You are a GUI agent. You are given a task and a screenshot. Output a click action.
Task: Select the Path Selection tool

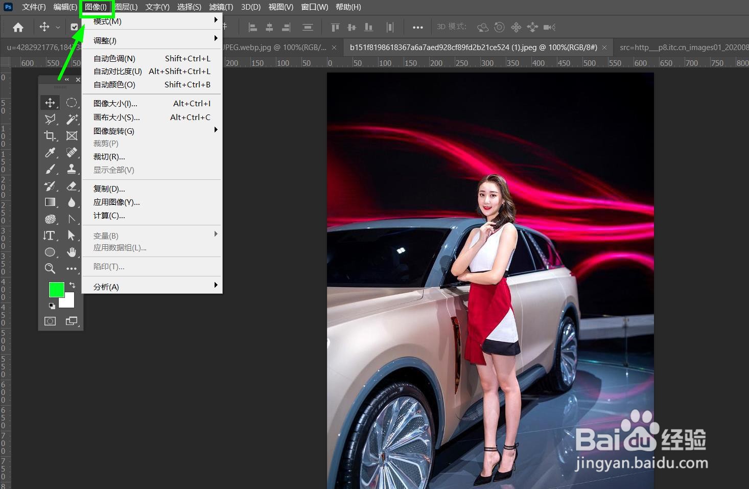point(72,235)
